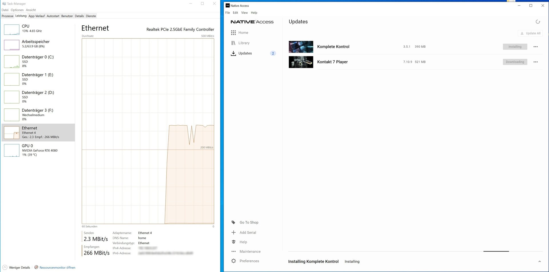Click the Native Access logo in sidebar

click(252, 22)
